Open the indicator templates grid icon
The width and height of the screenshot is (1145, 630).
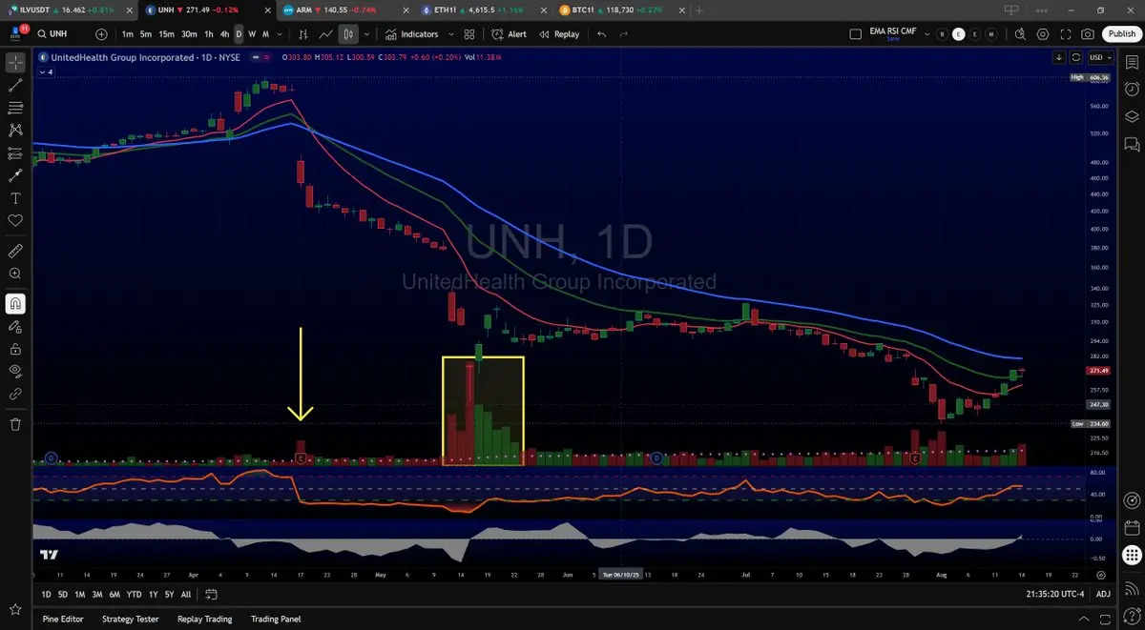click(x=468, y=34)
